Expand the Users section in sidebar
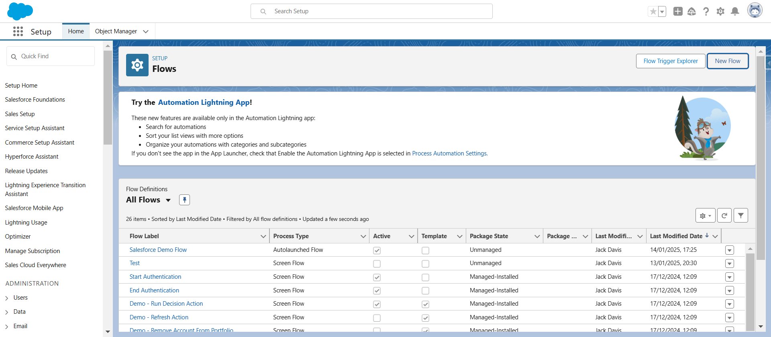This screenshot has width=771, height=337. [7, 298]
